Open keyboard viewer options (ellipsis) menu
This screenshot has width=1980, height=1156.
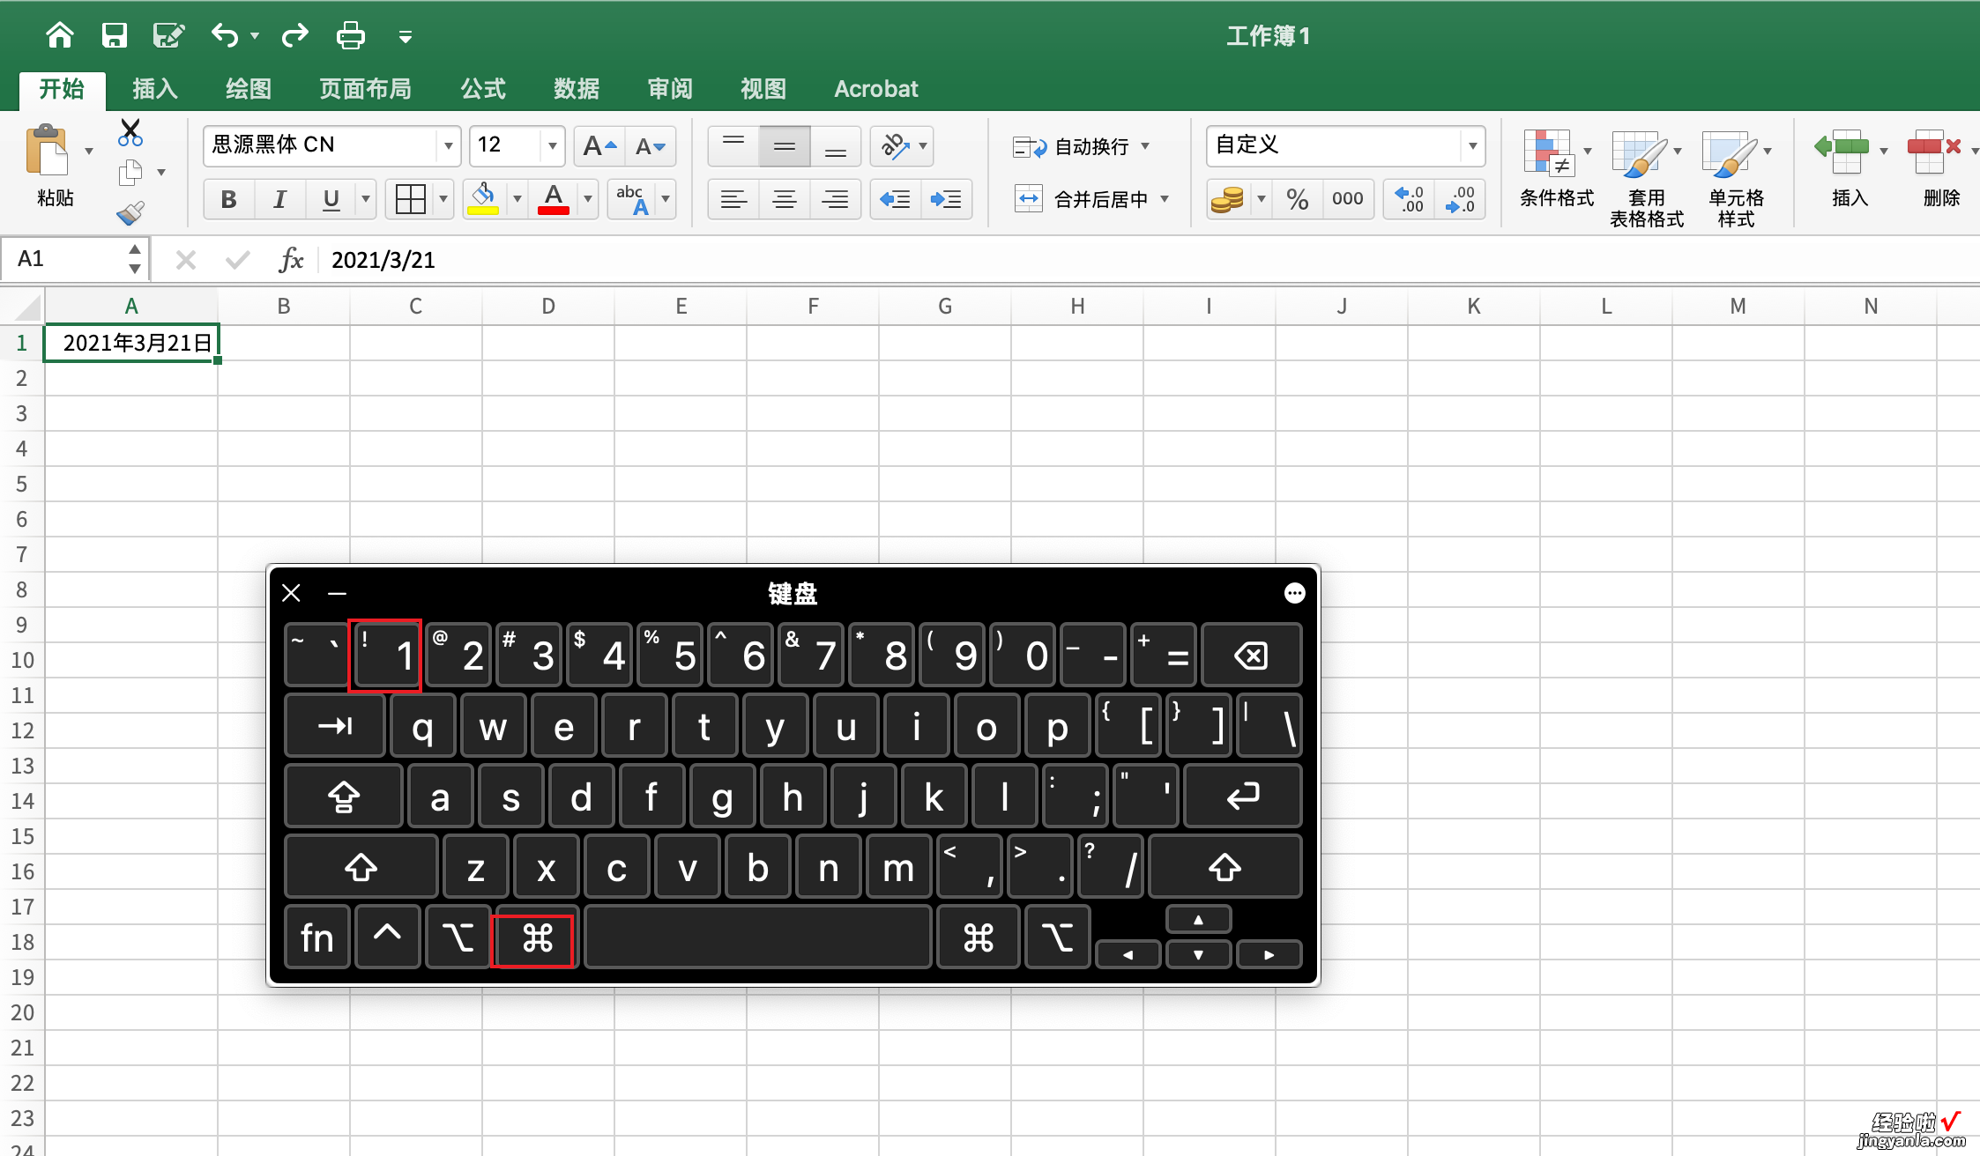1294,593
